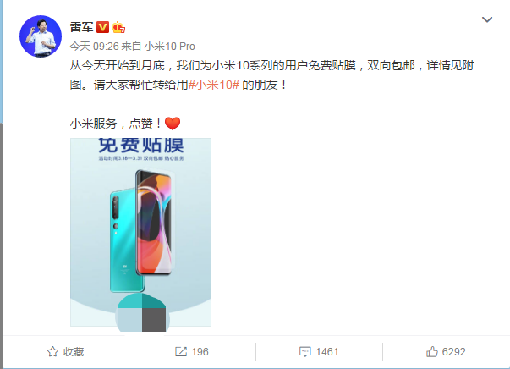Click the orange verified V badge
The image size is (510, 369).
point(102,27)
